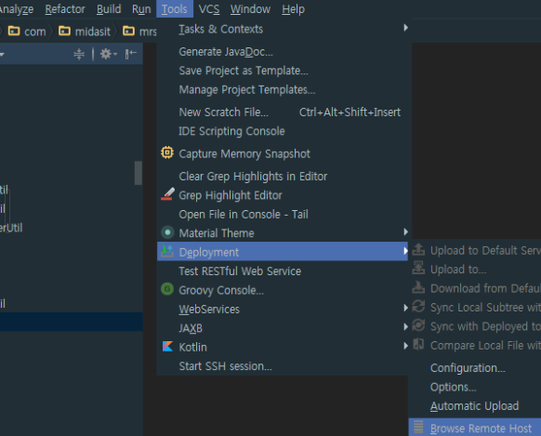
Task: Select the highlighted project tree row
Action: coord(72,322)
